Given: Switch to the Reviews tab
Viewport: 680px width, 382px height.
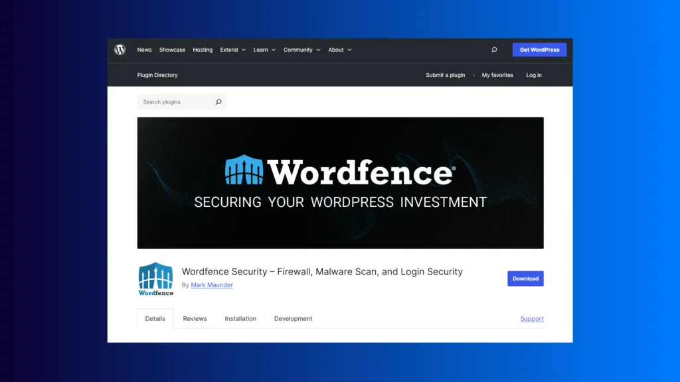Looking at the screenshot, I should (x=195, y=319).
